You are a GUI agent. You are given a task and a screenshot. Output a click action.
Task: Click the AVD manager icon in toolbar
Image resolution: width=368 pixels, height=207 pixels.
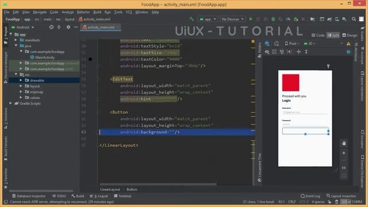click(x=337, y=19)
